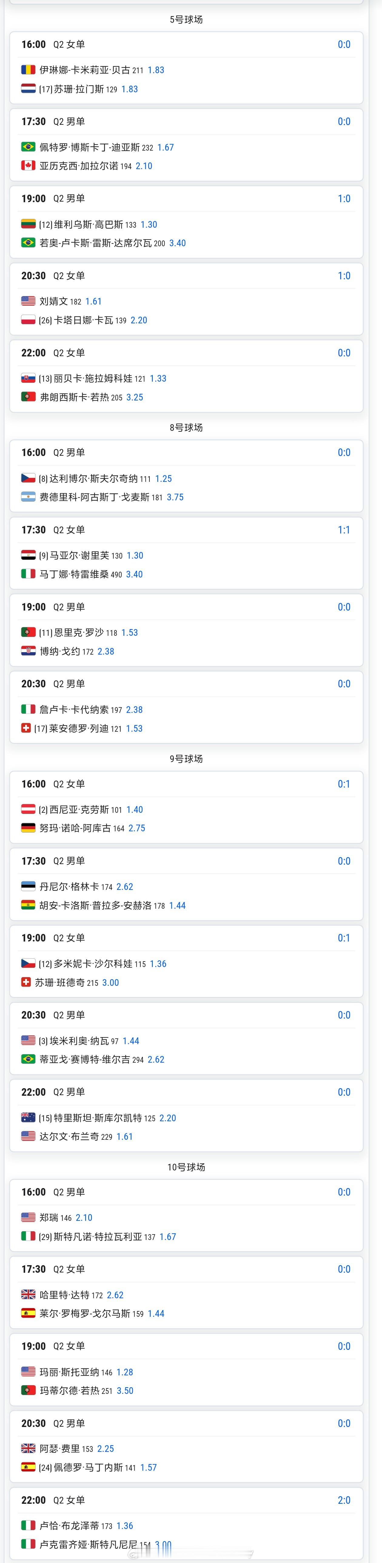382x1563 pixels.
Task: Click the Egyptian flag beside 马亚尔·谢里芙
Action: (x=28, y=555)
